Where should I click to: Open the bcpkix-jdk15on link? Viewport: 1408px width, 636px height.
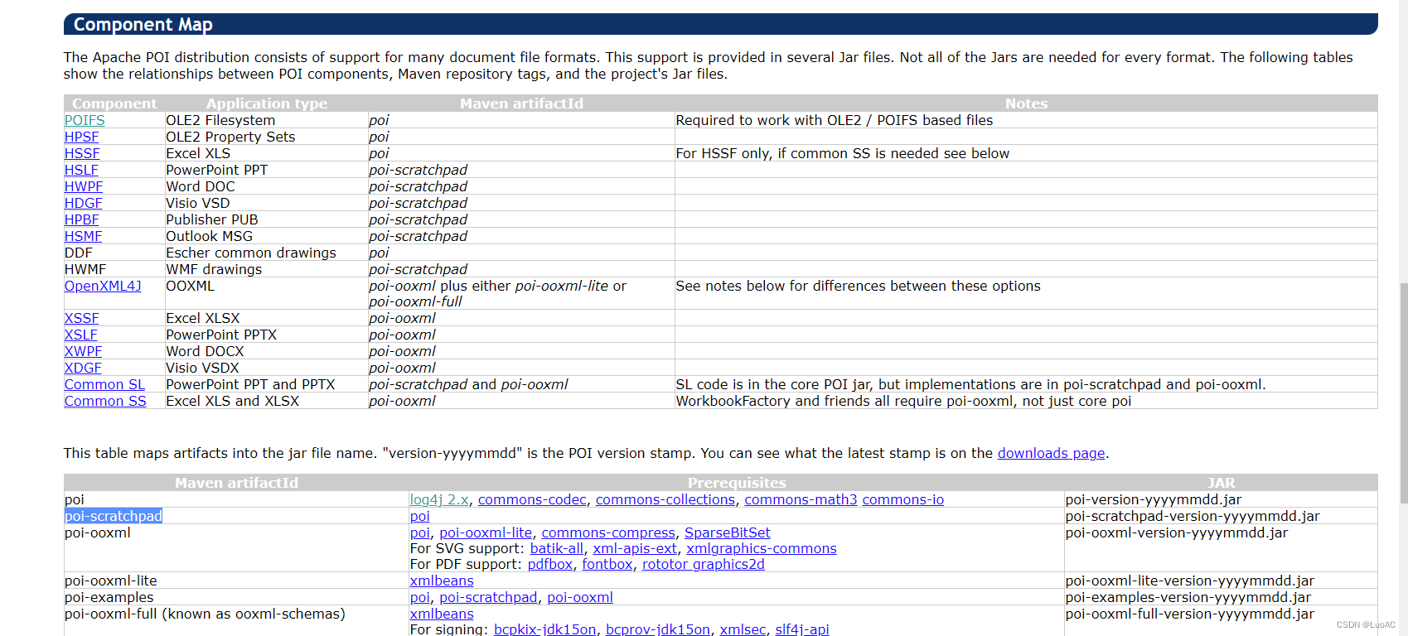pyautogui.click(x=544, y=629)
